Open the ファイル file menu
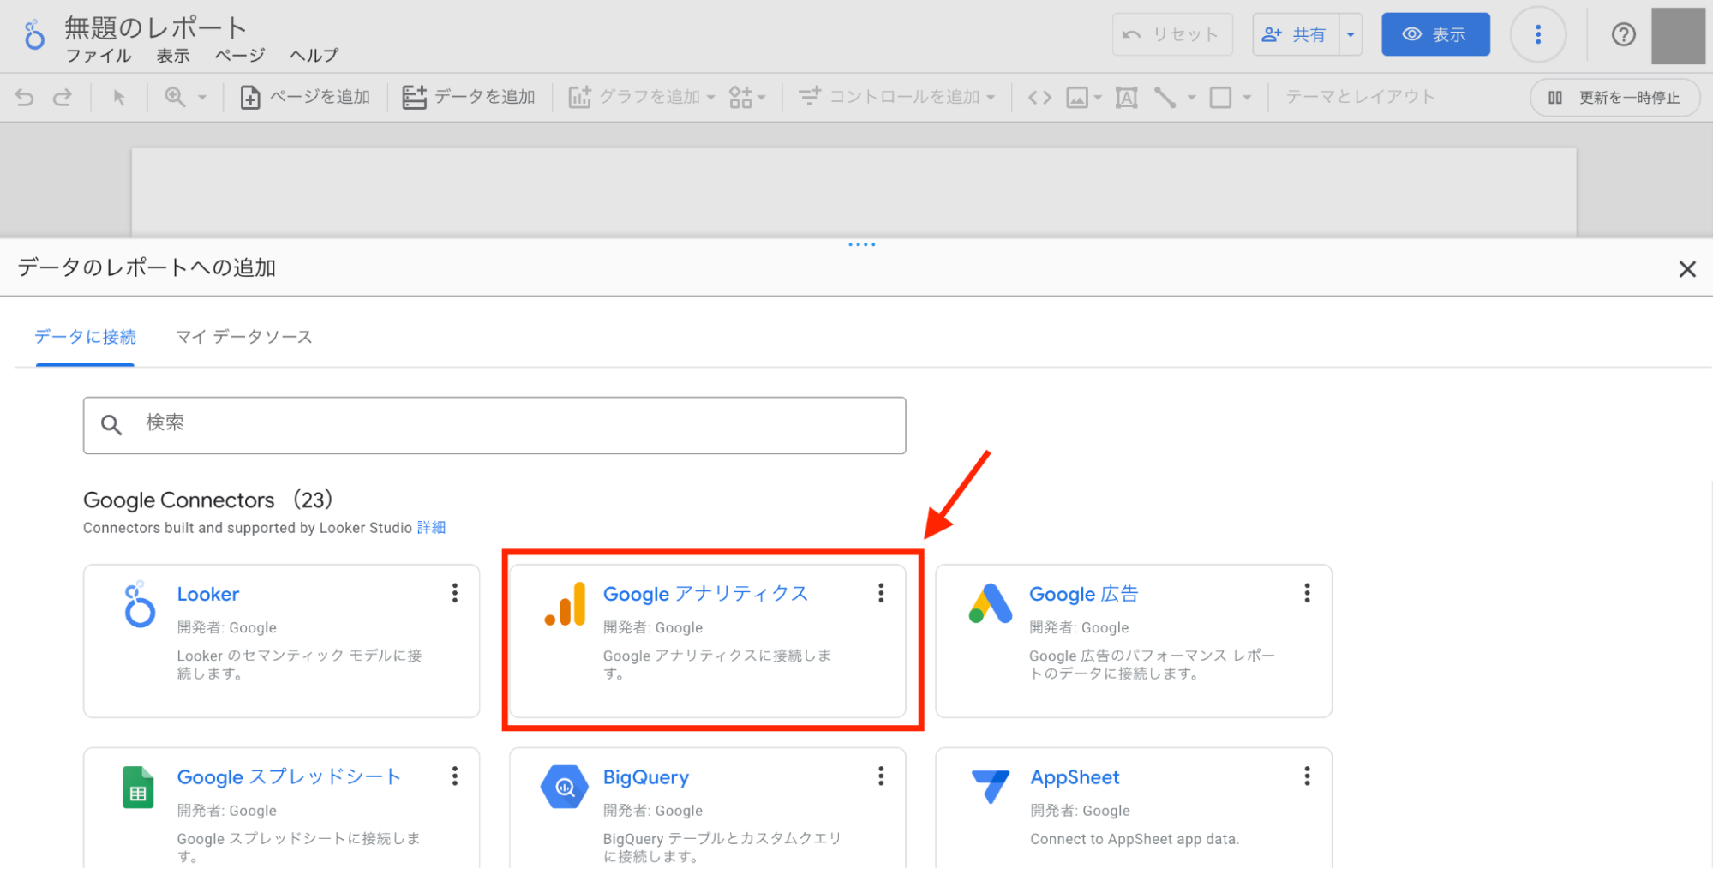This screenshot has width=1713, height=869. tap(99, 56)
